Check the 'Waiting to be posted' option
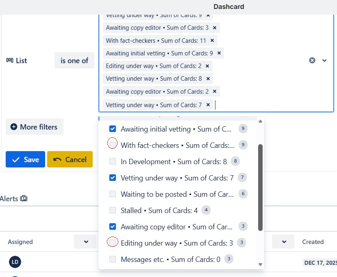The height and width of the screenshot is (277, 337). (x=113, y=194)
